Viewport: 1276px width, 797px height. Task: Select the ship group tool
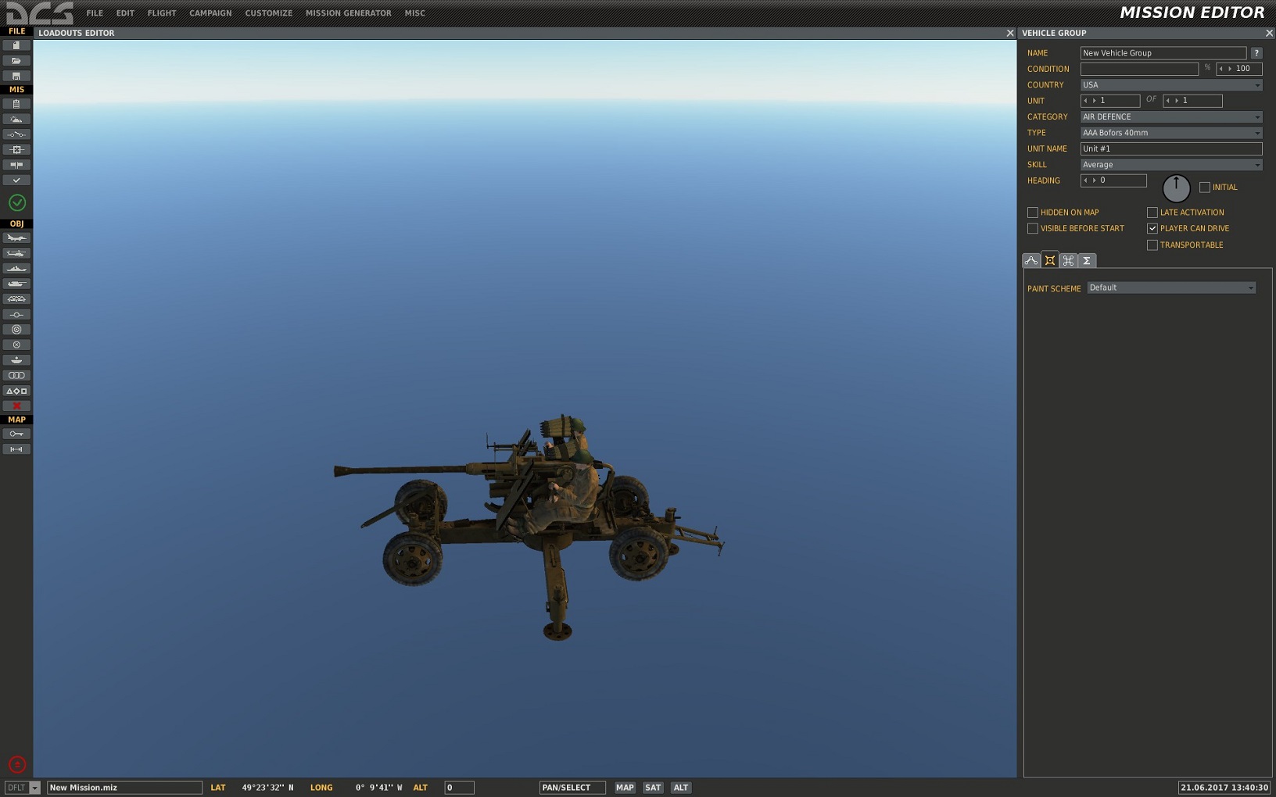click(16, 269)
